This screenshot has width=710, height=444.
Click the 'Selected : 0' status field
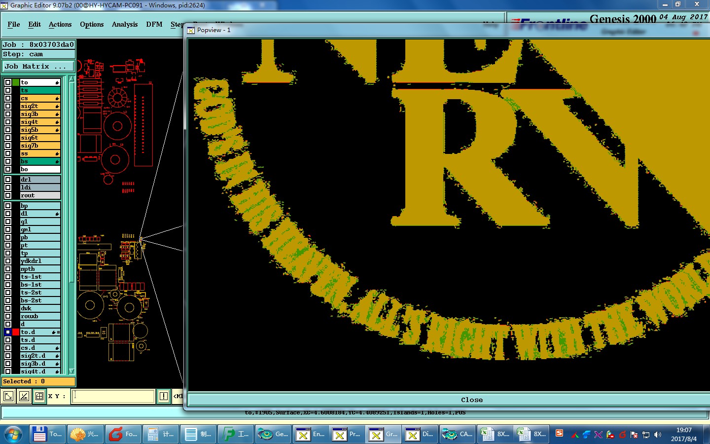(38, 381)
